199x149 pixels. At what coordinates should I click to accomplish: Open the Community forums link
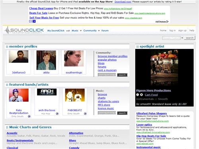[x=102, y=67]
